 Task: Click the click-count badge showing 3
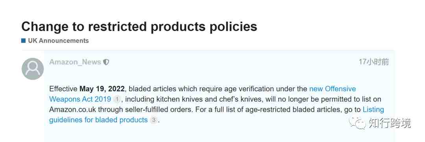coord(154,120)
